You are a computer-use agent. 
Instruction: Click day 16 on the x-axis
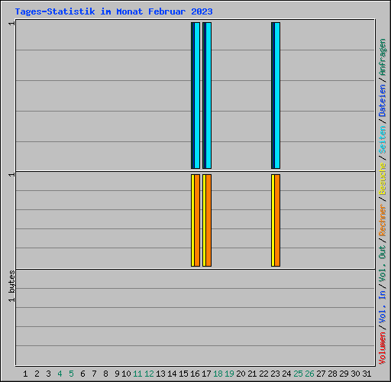195,374
